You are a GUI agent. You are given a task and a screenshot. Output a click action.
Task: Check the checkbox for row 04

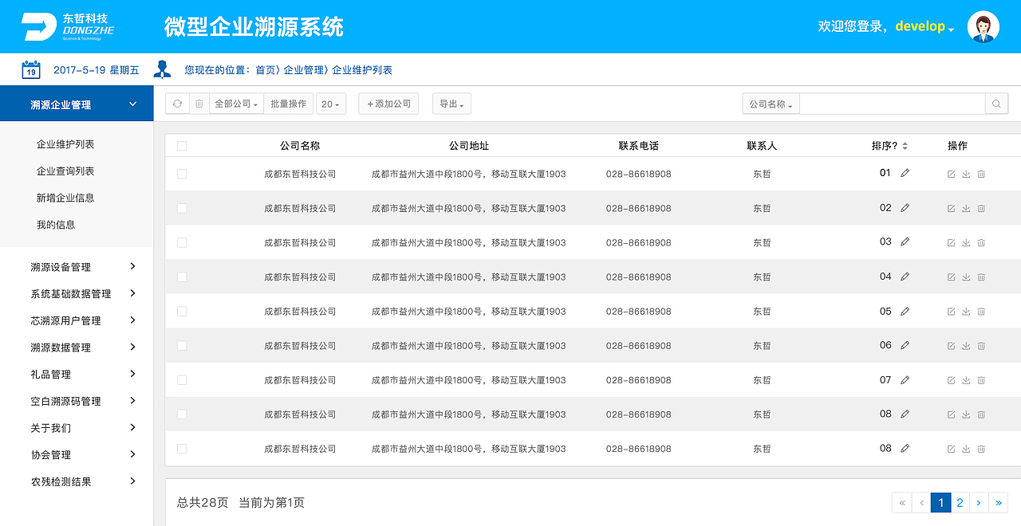point(182,277)
